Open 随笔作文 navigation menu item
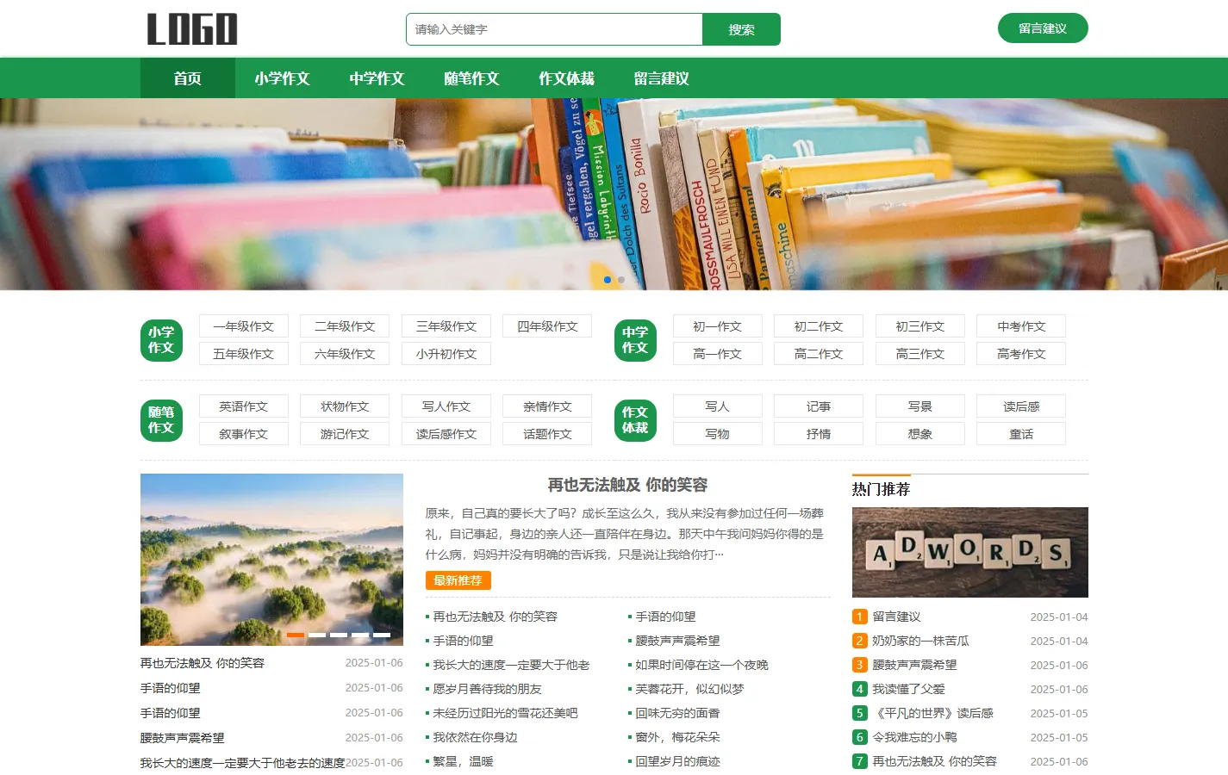The width and height of the screenshot is (1228, 775). click(x=472, y=78)
